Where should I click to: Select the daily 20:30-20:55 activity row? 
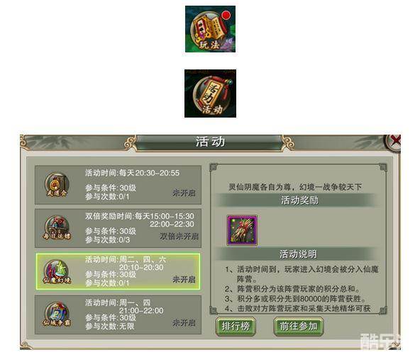[118, 185]
